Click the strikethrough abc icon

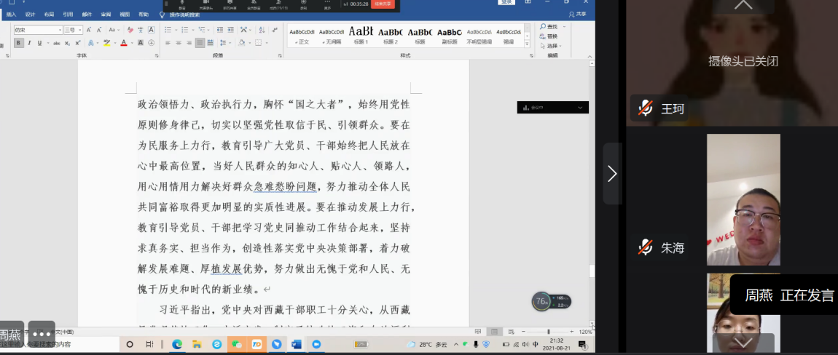click(58, 43)
